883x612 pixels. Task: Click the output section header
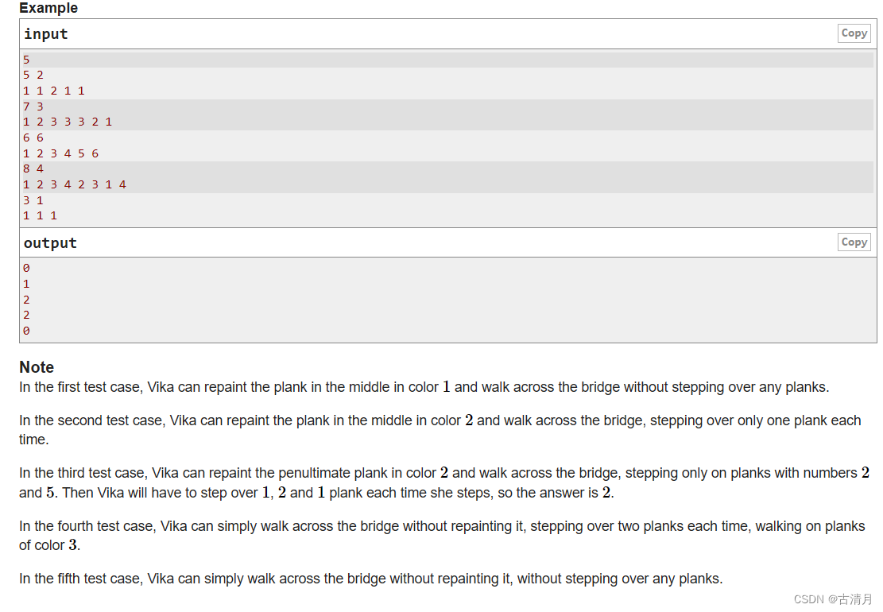pos(49,242)
